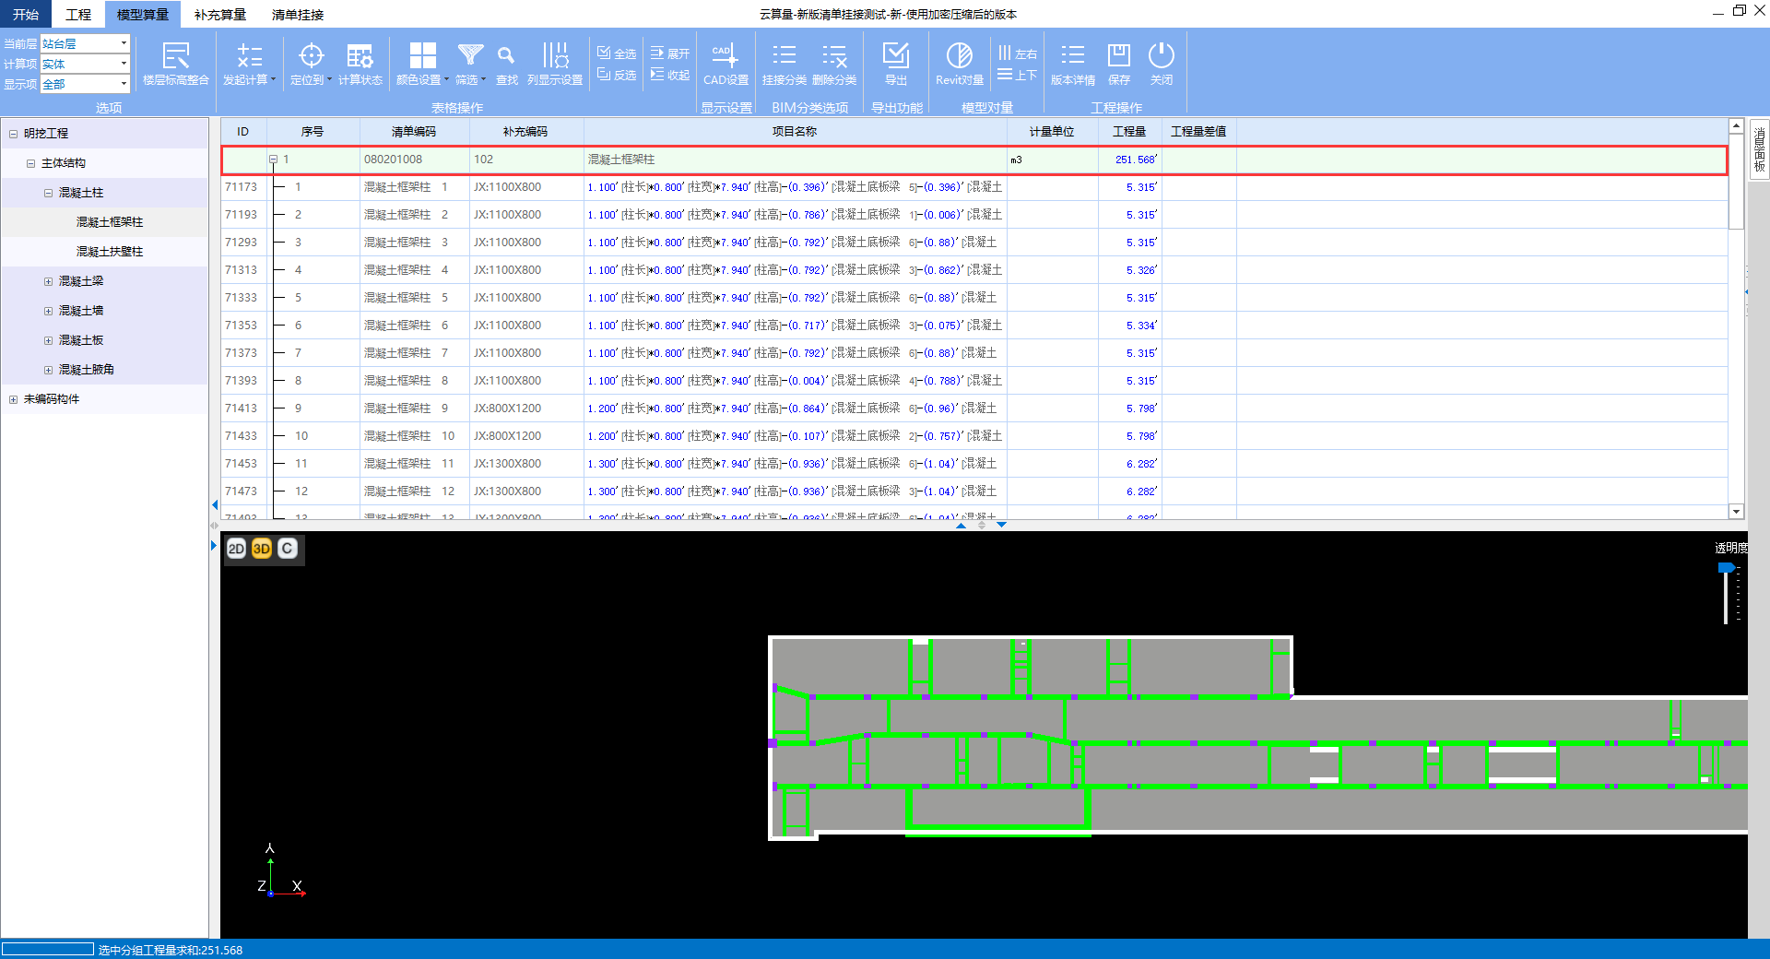Expand the 未编码构件 tree node
The image size is (1770, 959).
tap(13, 399)
